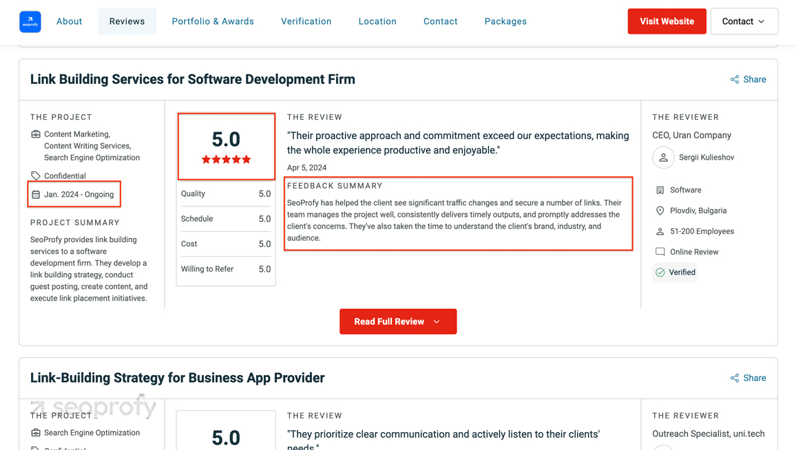Click the Online Review label

[694, 252]
